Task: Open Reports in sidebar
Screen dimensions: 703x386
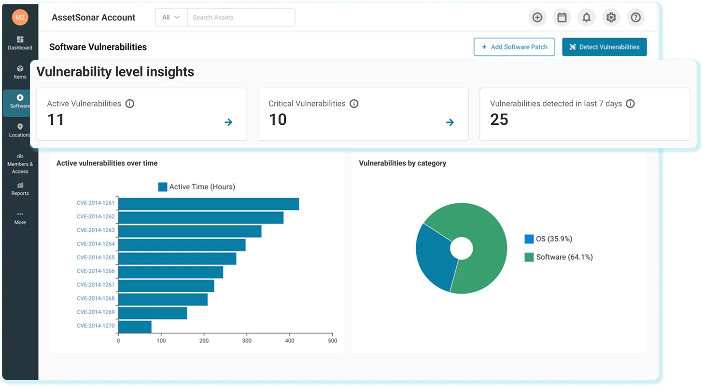Action: [x=20, y=188]
